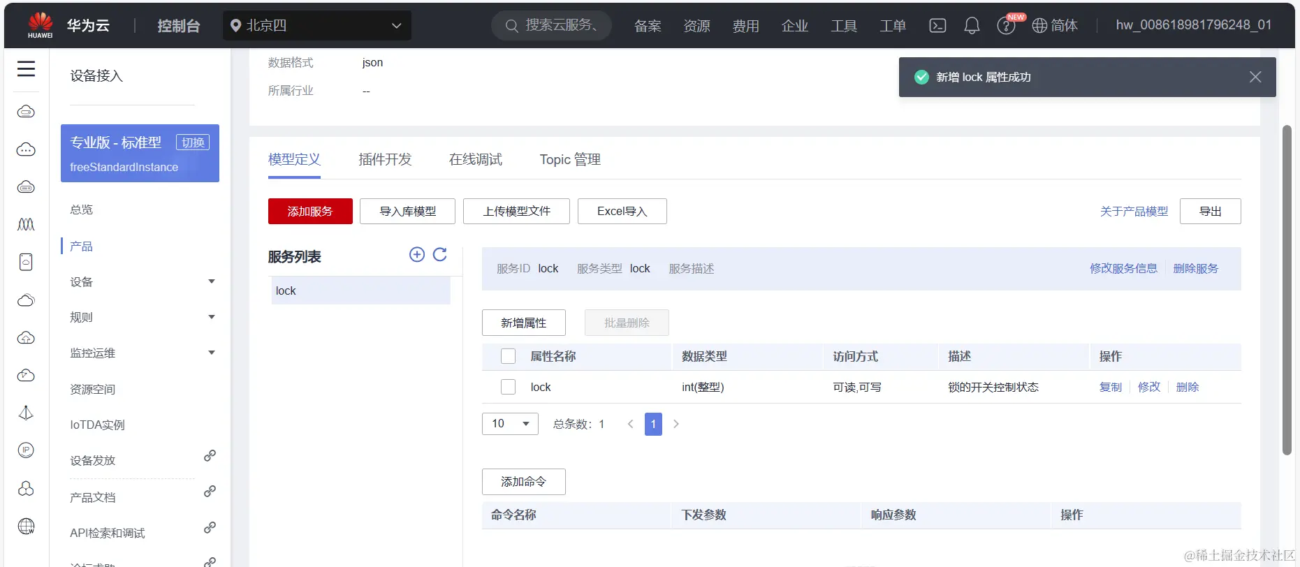Open the 关于产品模型 link

point(1134,211)
